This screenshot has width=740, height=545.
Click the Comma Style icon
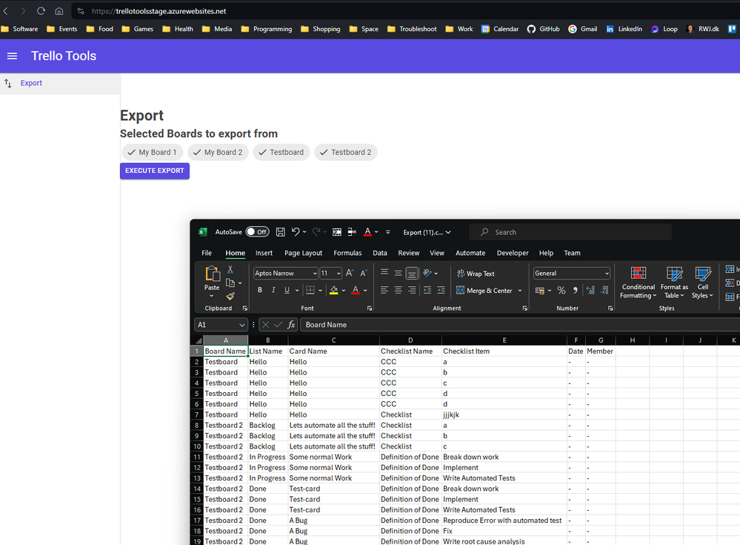pos(575,291)
